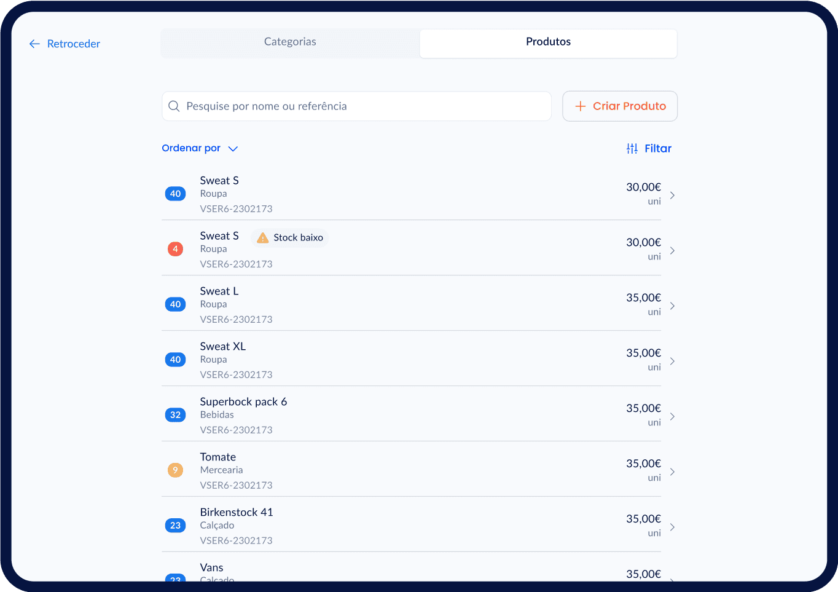Click the magnifying glass search icon
Screen dimensions: 838x592
pyautogui.click(x=174, y=106)
